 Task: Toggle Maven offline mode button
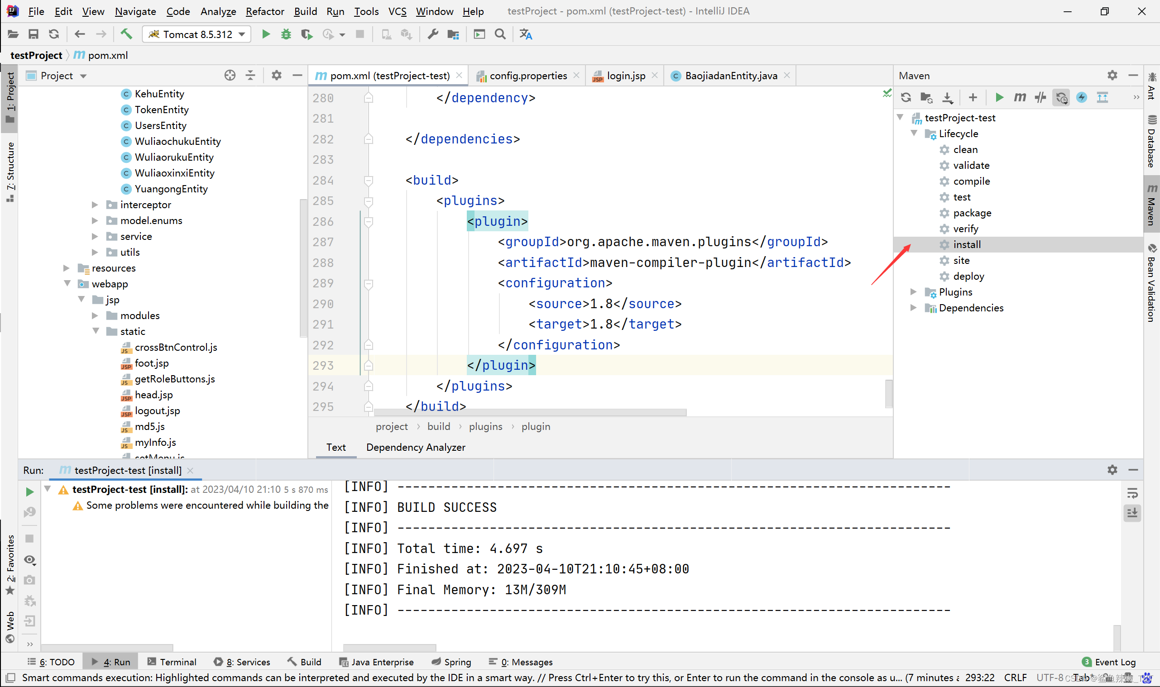point(1040,97)
